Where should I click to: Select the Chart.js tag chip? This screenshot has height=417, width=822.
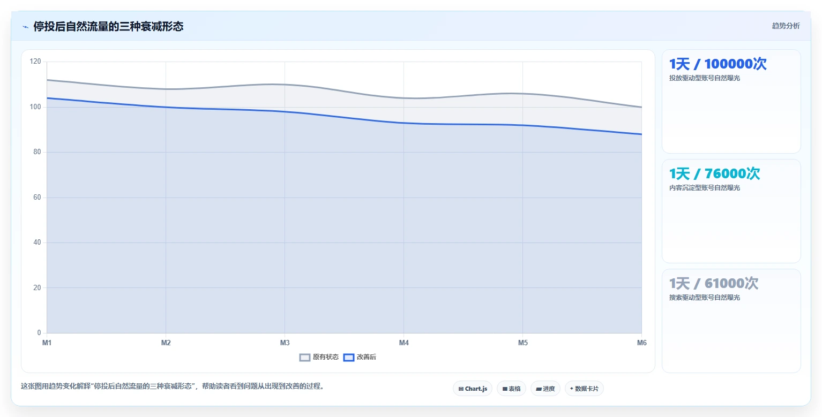click(x=473, y=389)
